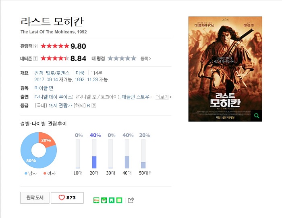Like the movie with the heart button
This screenshot has height=218, width=282.
tap(67, 198)
